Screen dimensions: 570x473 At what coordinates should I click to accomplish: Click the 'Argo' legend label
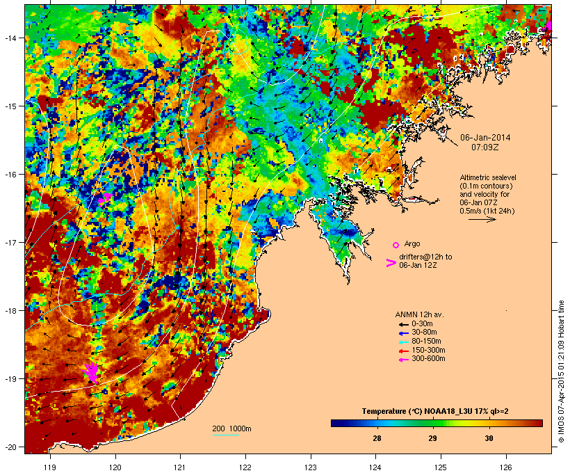(x=412, y=243)
